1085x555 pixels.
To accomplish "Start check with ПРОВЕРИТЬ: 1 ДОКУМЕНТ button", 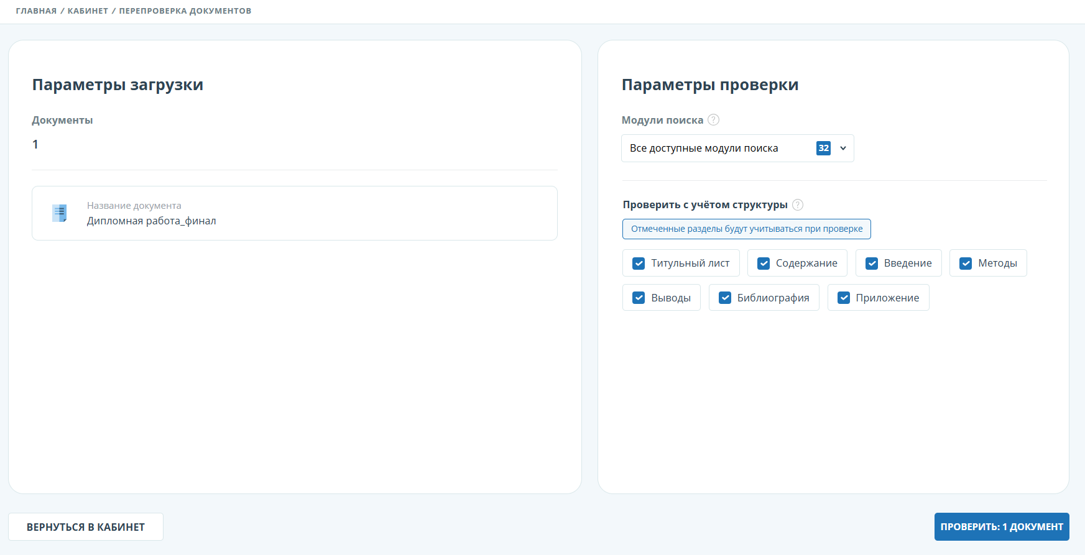I will [1001, 526].
